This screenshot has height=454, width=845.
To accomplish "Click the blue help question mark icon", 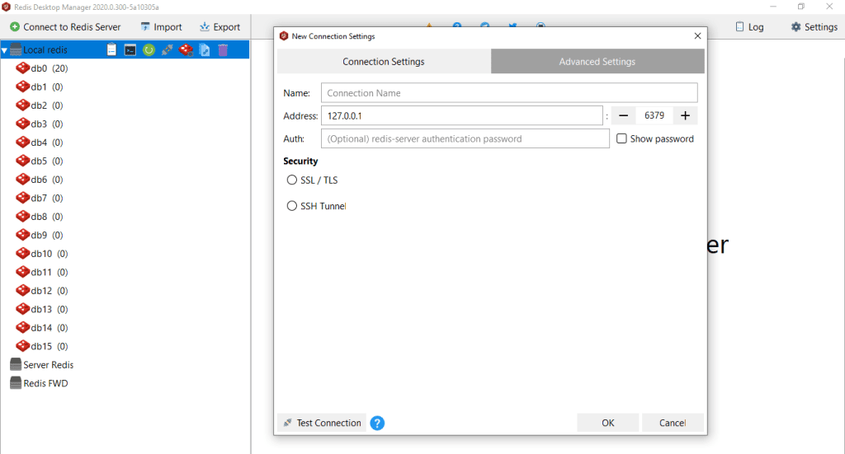I will (377, 424).
